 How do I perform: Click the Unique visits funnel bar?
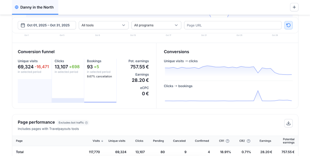click(x=35, y=91)
